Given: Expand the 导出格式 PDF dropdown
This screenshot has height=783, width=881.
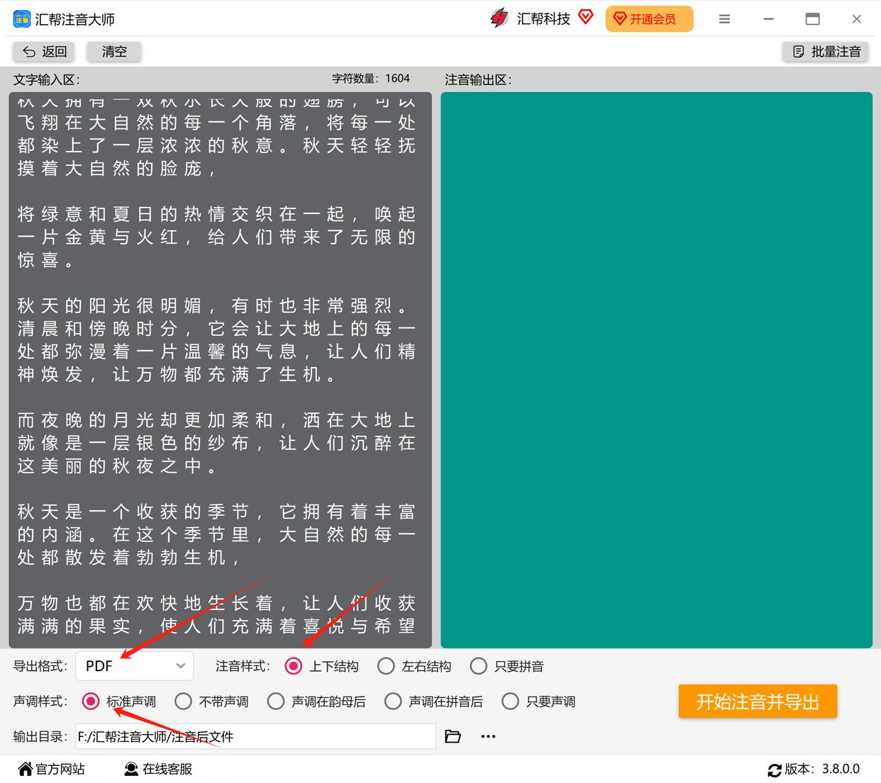Looking at the screenshot, I should pos(135,666).
